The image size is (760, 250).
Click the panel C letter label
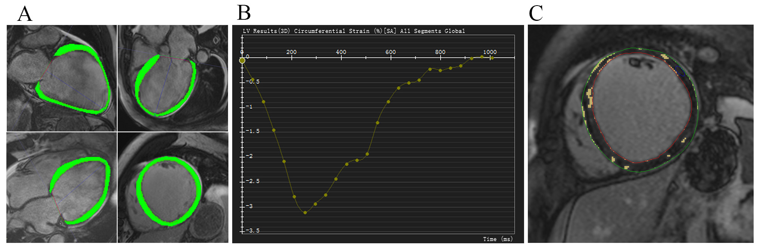(x=536, y=13)
